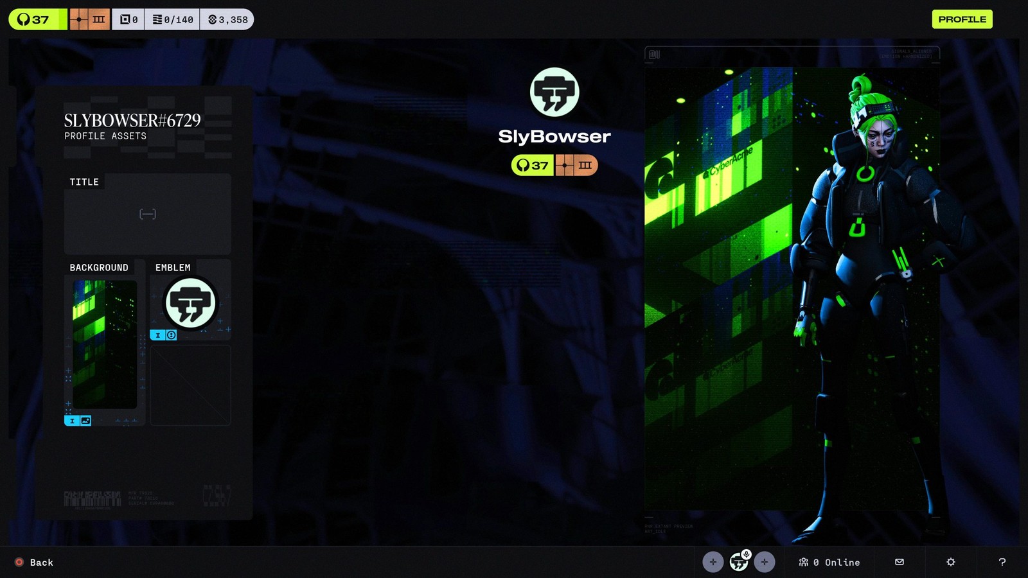Open the mail inbox icon
The image size is (1028, 578).
coord(899,562)
